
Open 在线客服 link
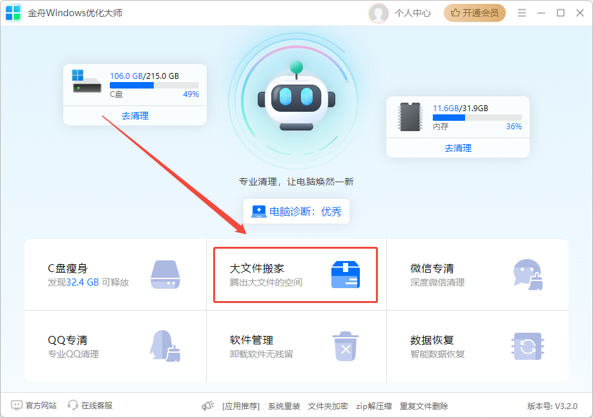pyautogui.click(x=97, y=406)
